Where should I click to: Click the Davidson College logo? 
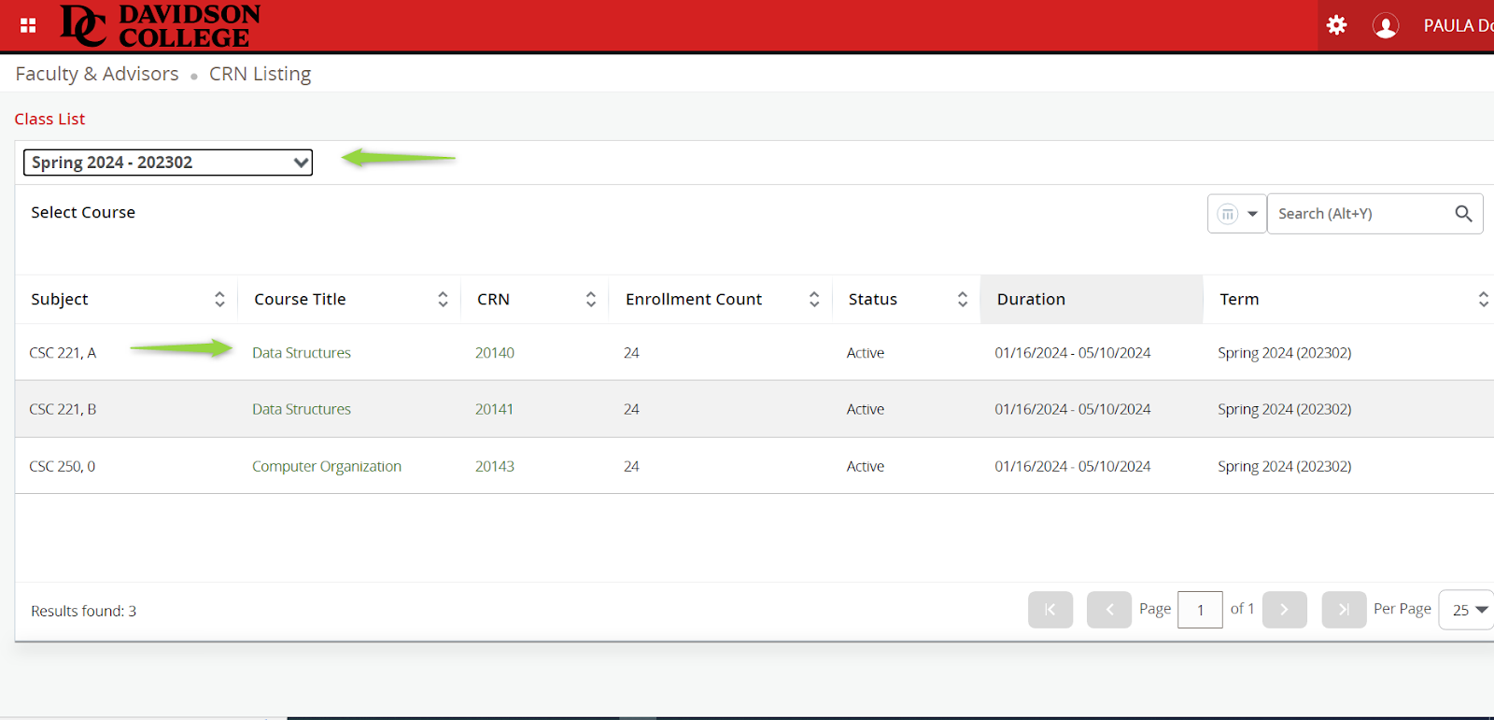tap(161, 25)
